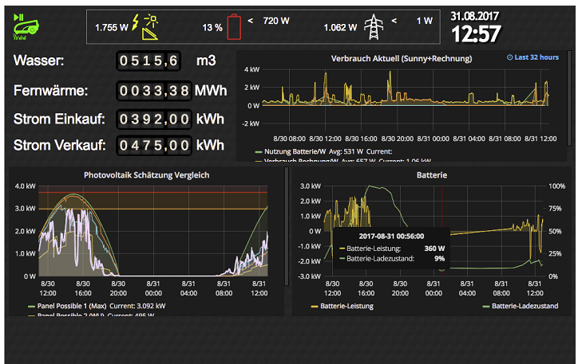Image resolution: width=582 pixels, height=364 pixels.
Task: Click the MWh unit label
Action: [x=211, y=90]
